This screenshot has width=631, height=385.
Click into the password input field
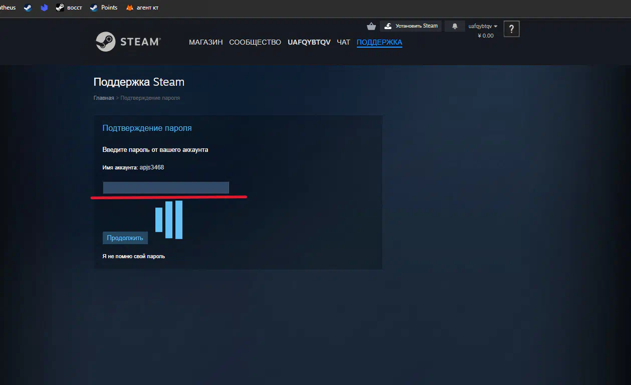point(166,187)
